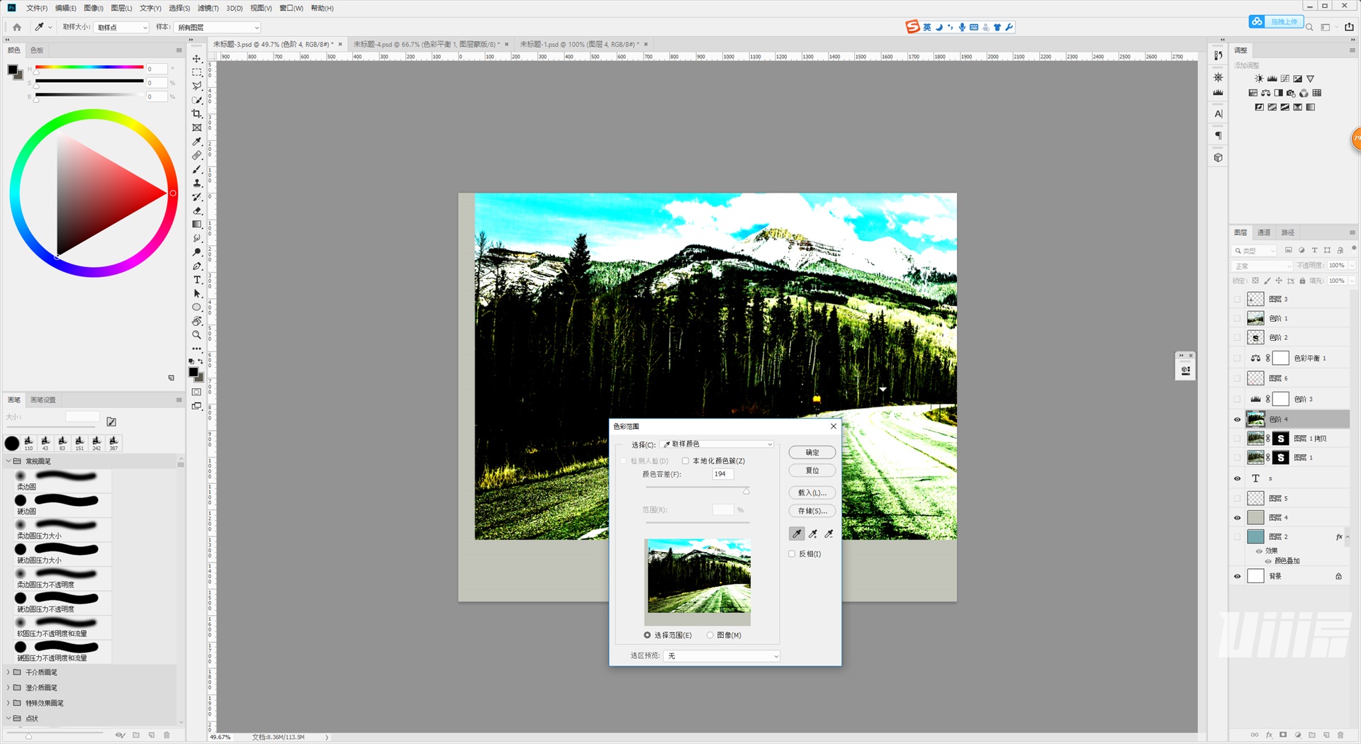
Task: Open the 图像 menu
Action: click(x=94, y=9)
